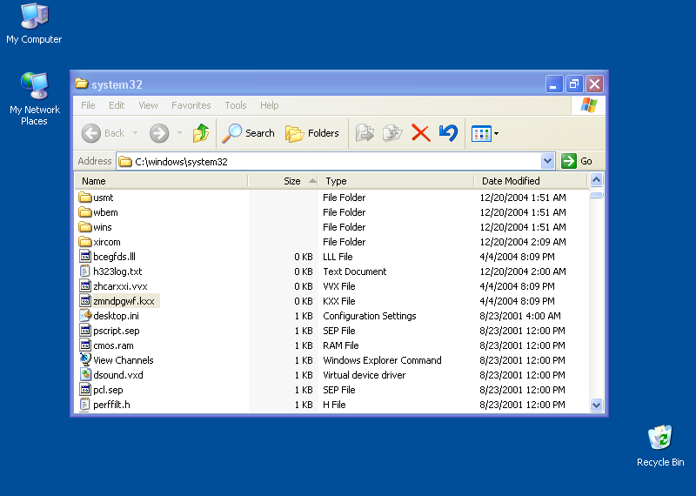Select the desktop.ini file icon
Viewport: 696px width, 496px height.
[x=84, y=316]
